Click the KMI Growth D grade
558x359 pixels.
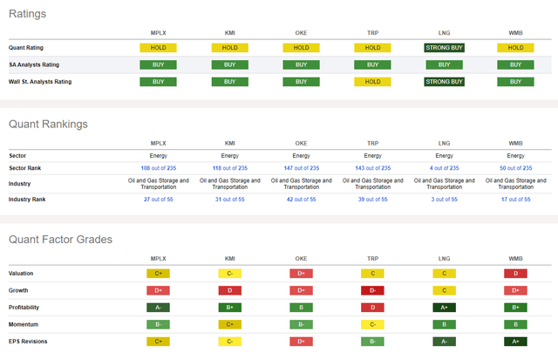[230, 290]
